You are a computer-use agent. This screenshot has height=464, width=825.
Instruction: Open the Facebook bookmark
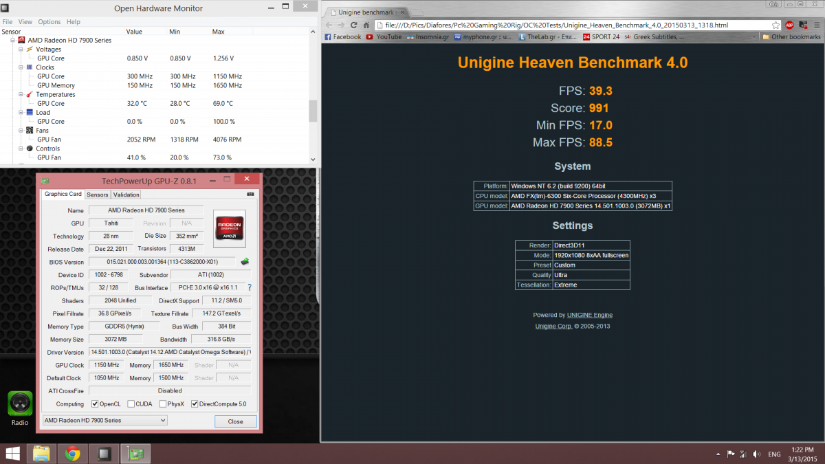coord(342,37)
